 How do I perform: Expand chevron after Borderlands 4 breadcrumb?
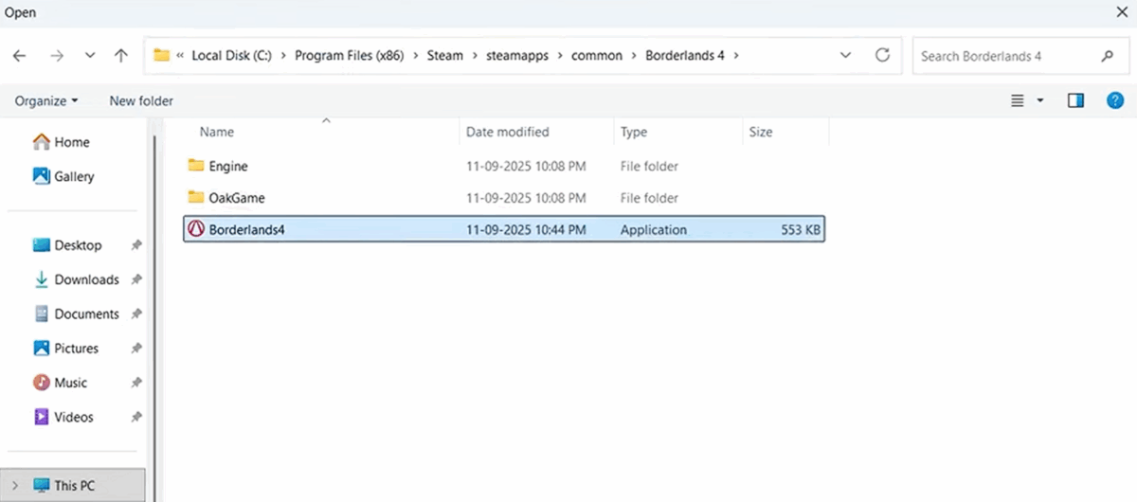[736, 56]
